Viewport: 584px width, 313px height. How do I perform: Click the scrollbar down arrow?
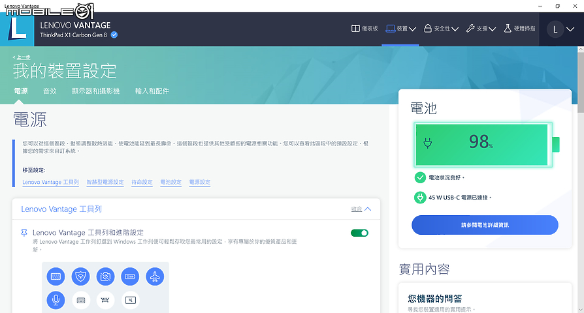[581, 310]
